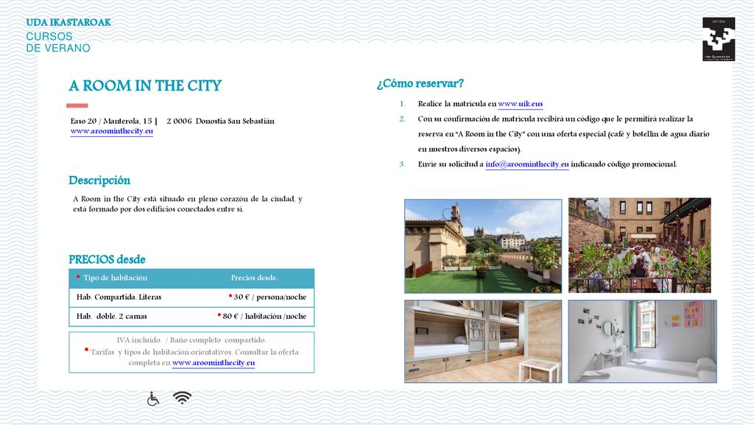Click the 'Tipo de habitación' table header
Viewport: 754px width, 425px height.
(115, 278)
